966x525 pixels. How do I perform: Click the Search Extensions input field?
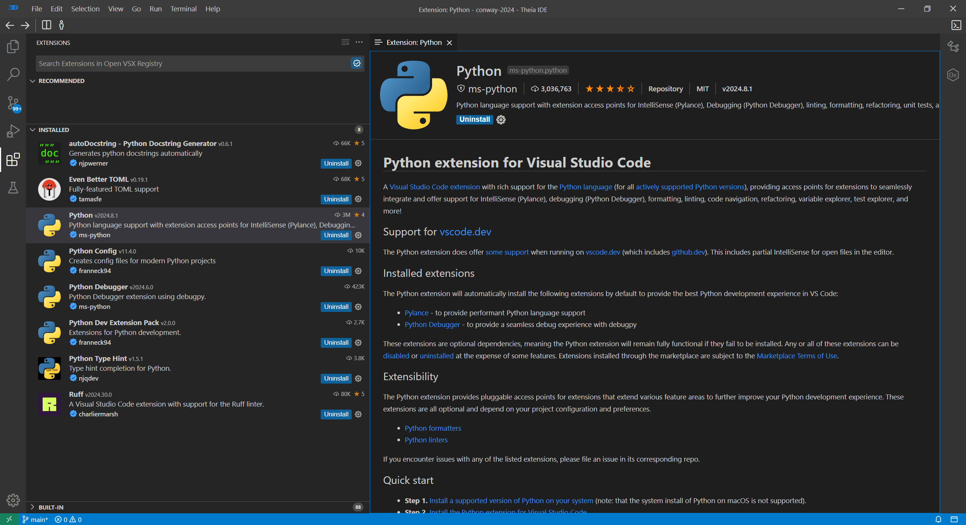point(189,63)
